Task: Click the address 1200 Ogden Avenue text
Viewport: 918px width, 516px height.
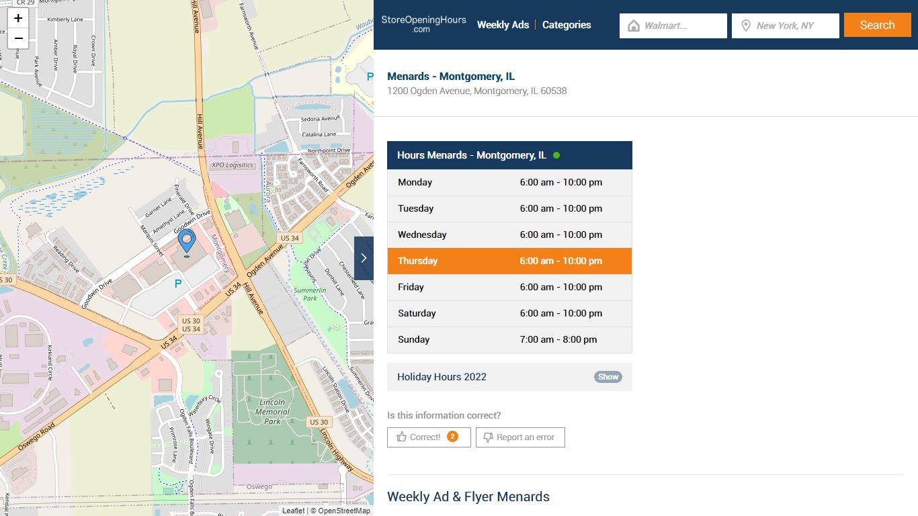Action: 477,91
